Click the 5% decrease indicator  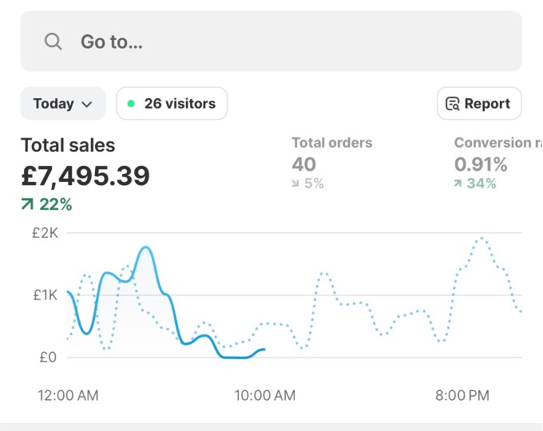(x=308, y=184)
